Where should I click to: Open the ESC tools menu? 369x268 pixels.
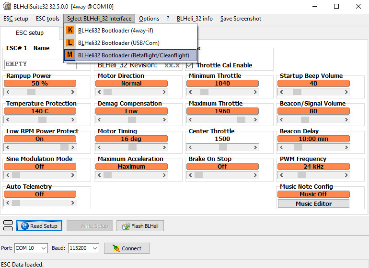click(x=47, y=19)
